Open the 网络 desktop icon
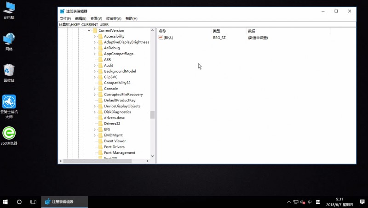This screenshot has height=208, width=368. [9, 42]
